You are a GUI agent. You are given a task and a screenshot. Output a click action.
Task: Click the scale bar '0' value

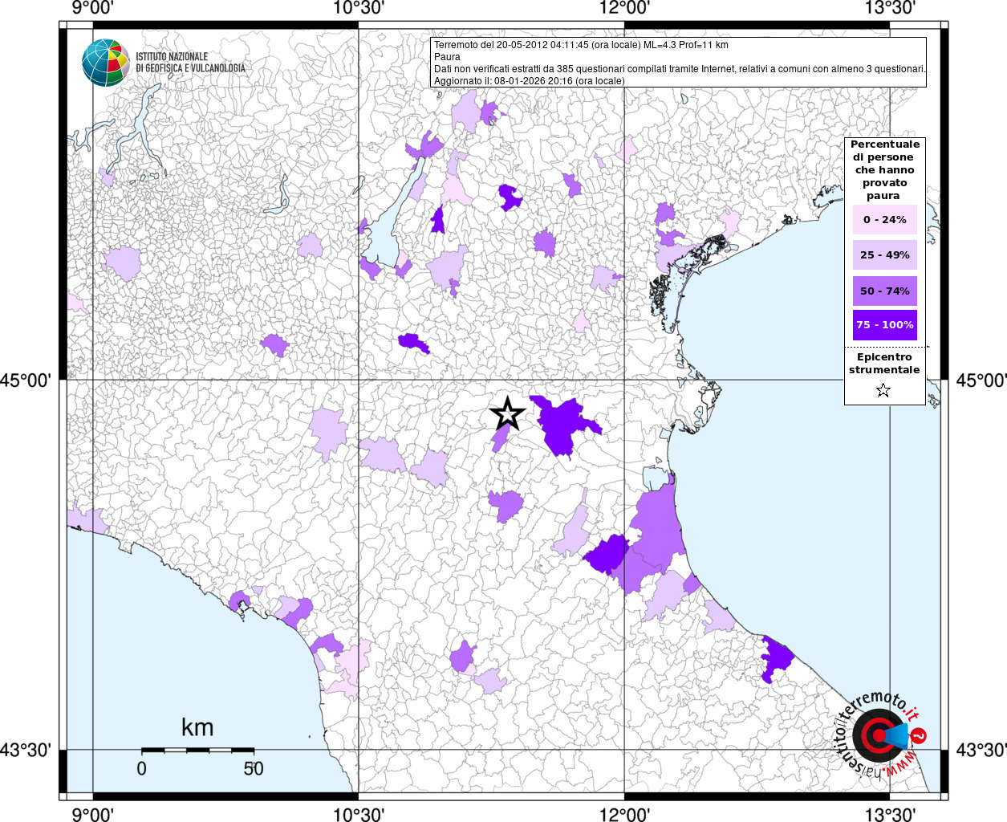coord(141,768)
